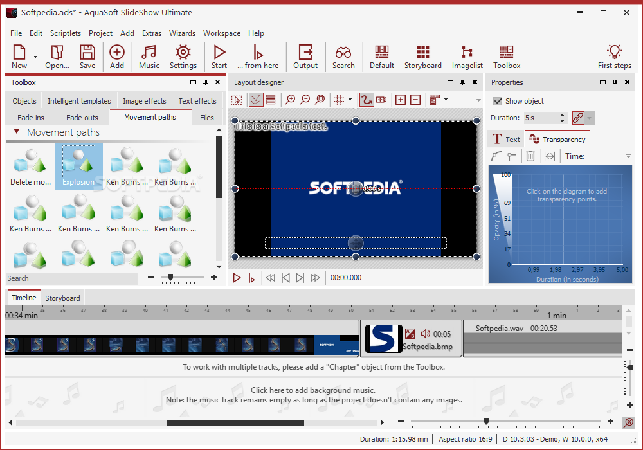Open the grid options dropdown arrow
Screen dimensions: 643x450
[x=350, y=100]
